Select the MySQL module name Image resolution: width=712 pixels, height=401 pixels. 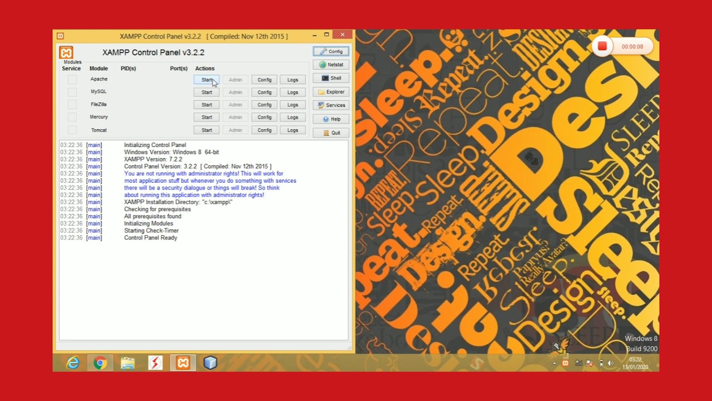[98, 91]
